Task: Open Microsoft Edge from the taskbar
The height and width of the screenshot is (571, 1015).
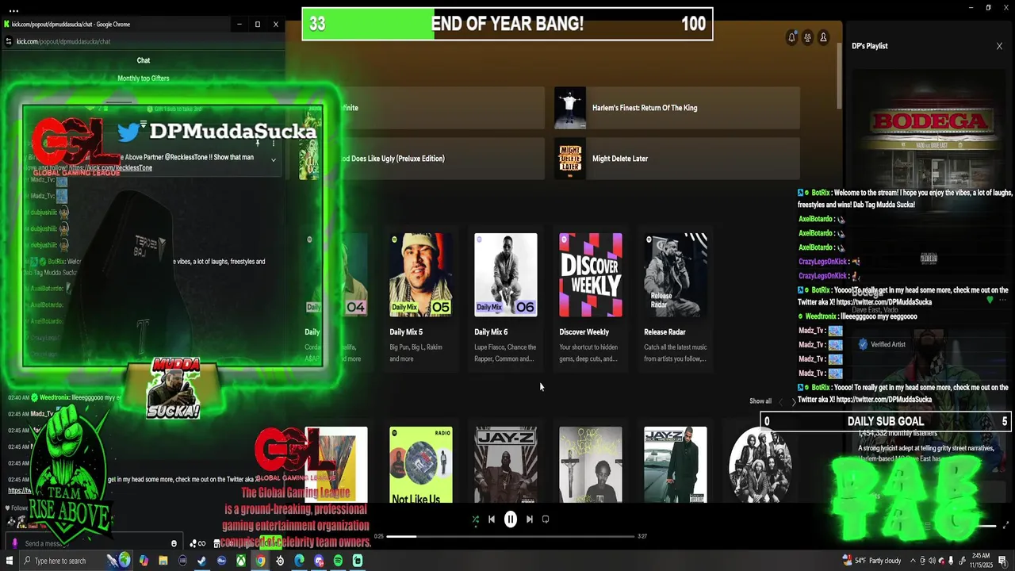Action: pos(299,561)
